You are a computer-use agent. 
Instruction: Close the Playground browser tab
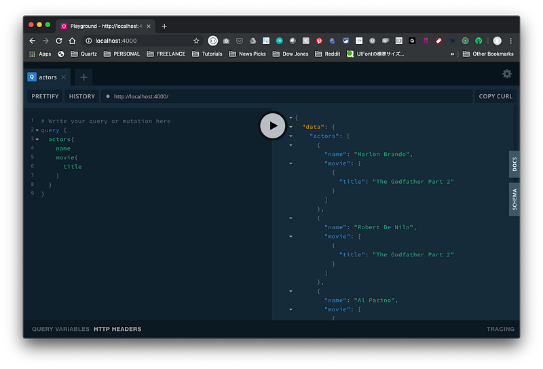[x=149, y=26]
